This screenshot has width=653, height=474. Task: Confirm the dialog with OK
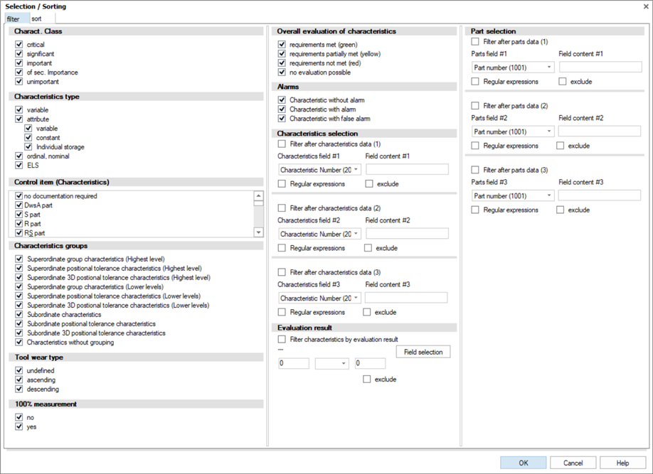pos(524,463)
